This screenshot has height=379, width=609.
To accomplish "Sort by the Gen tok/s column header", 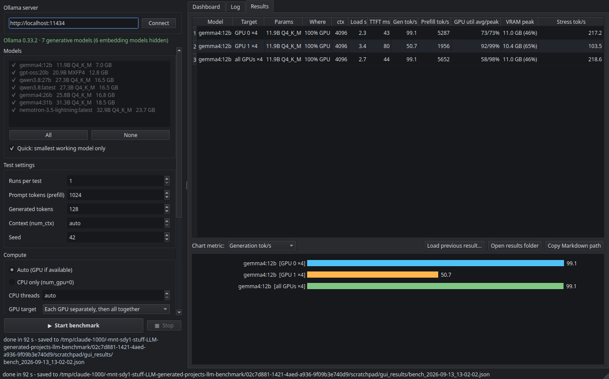I will [x=405, y=22].
